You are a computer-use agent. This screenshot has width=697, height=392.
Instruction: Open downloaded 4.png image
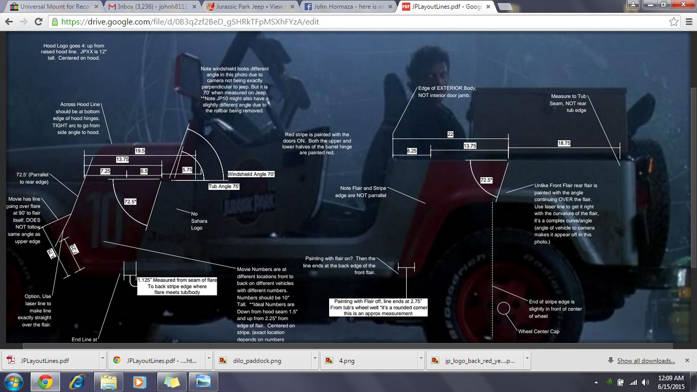tap(370, 360)
